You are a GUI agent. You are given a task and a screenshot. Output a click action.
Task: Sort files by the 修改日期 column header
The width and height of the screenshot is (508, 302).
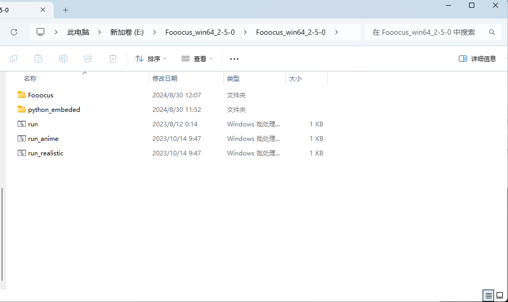click(165, 79)
